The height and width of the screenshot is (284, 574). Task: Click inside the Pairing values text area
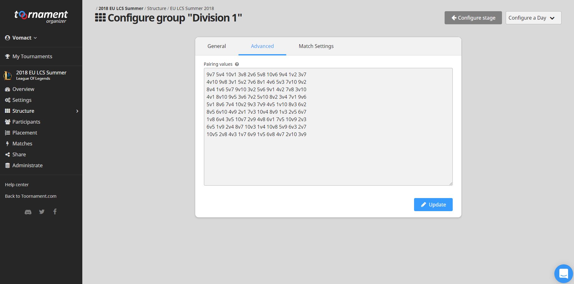coord(328,127)
